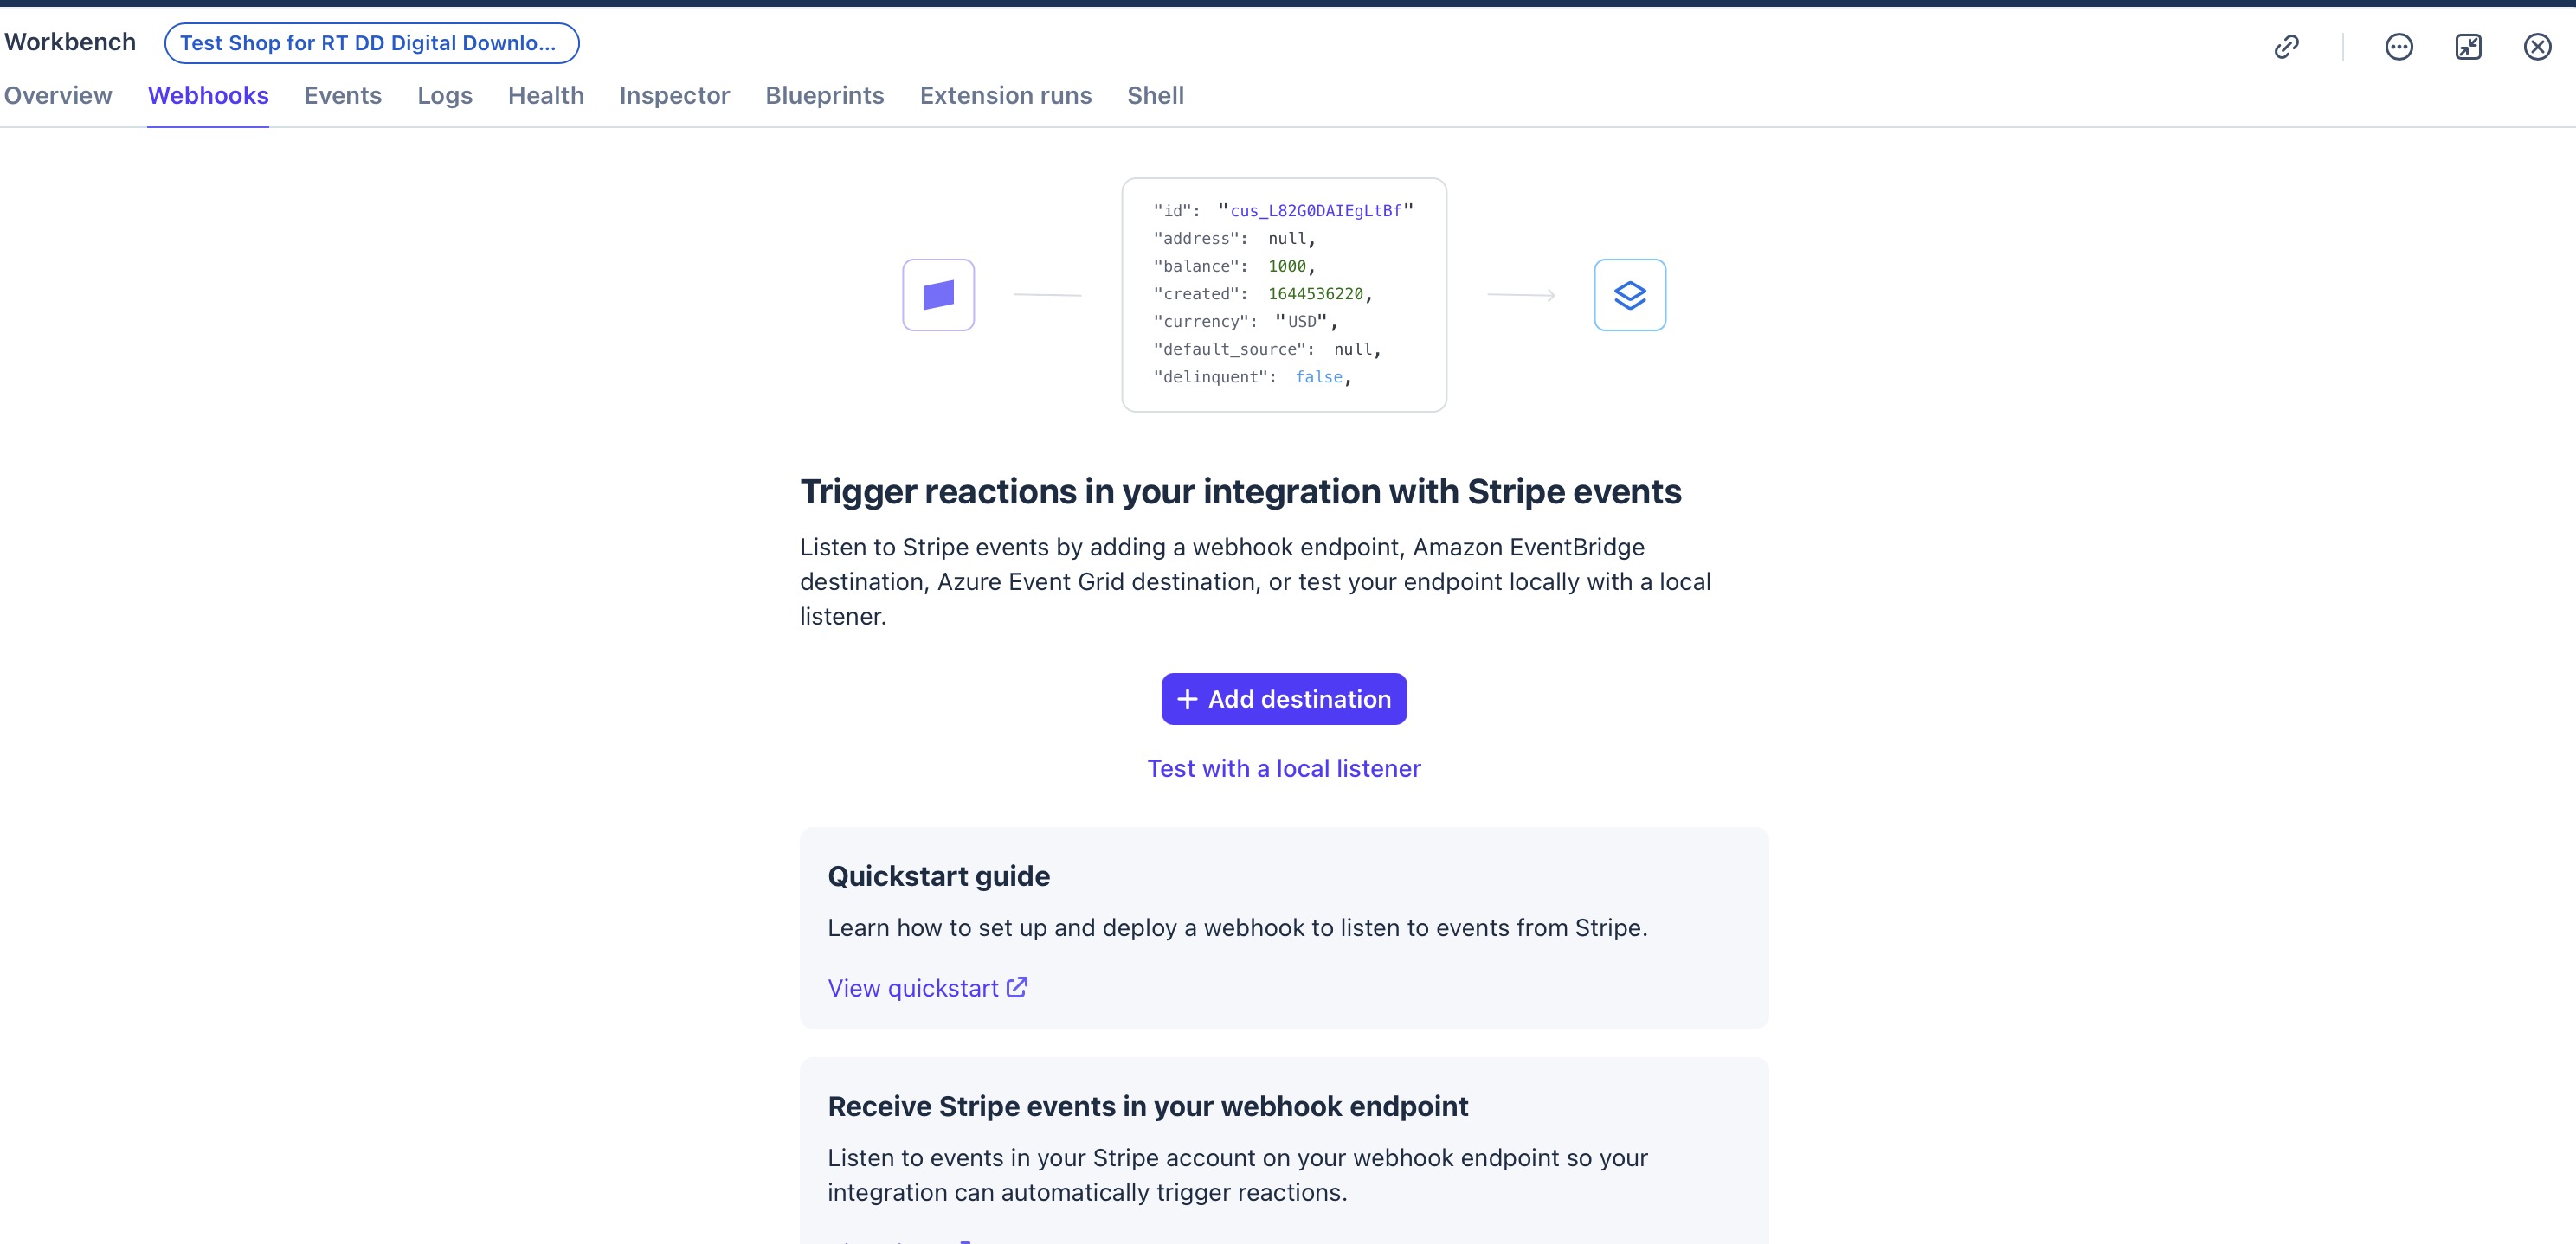The image size is (2576, 1244).
Task: Click the Workbench title label
Action: (x=70, y=42)
